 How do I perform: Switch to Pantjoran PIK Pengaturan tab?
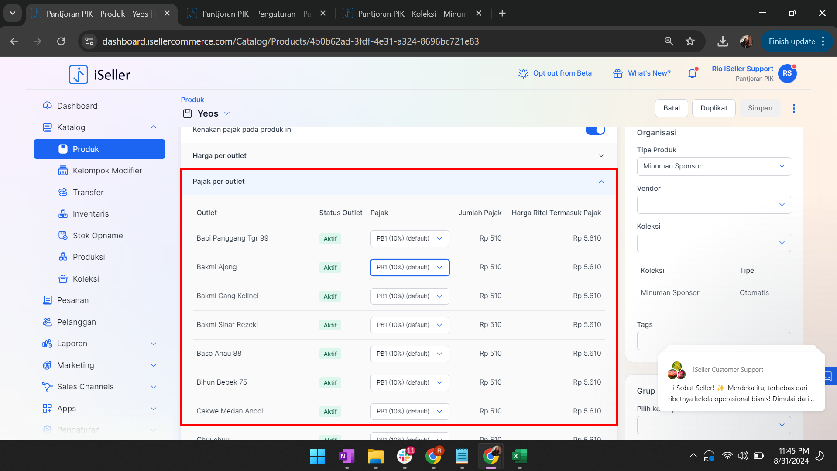[x=256, y=14]
